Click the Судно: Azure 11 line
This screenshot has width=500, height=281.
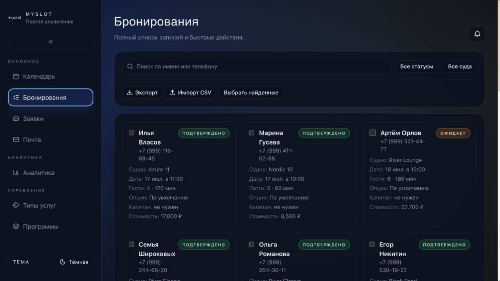pos(149,170)
